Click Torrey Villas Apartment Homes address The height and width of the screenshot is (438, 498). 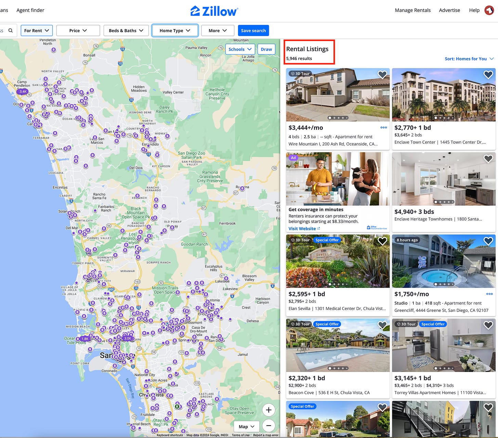[x=440, y=393]
